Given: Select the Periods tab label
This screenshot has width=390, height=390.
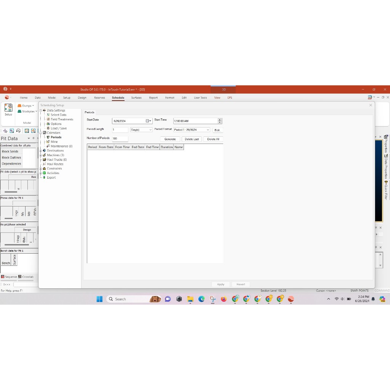Looking at the screenshot, I should coord(90,112).
